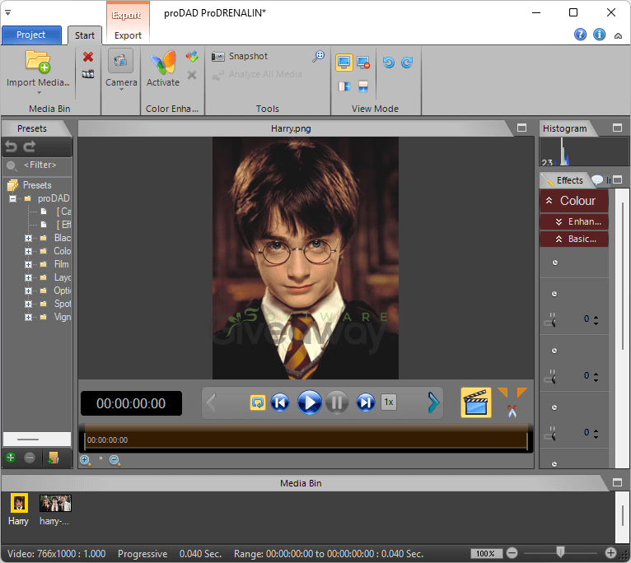Click the film strip icon in Media Bin group

(88, 74)
